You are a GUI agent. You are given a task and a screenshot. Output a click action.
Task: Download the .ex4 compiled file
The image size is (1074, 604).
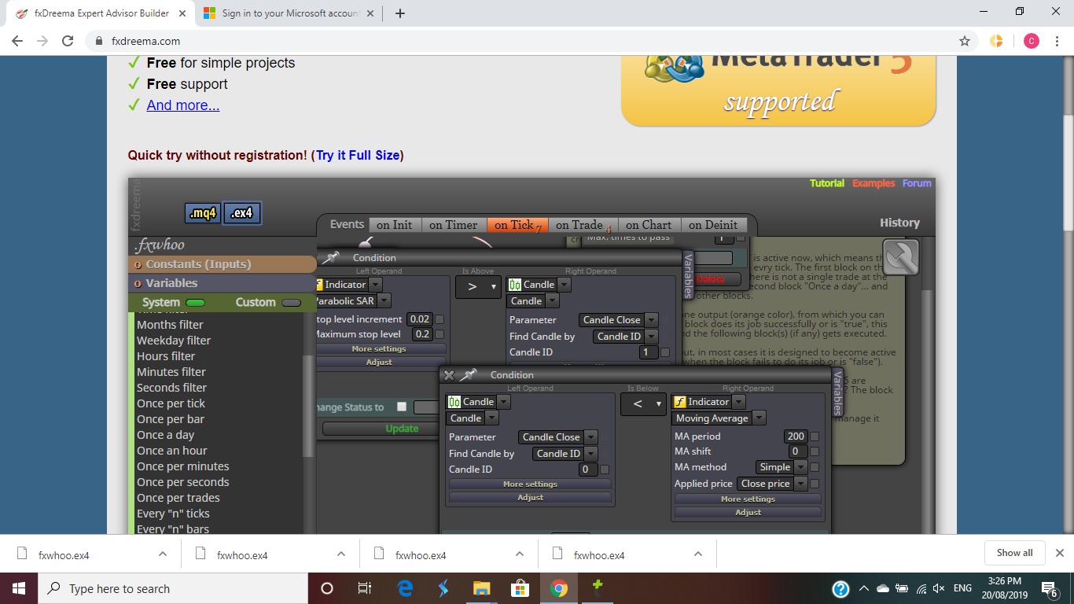coord(241,213)
